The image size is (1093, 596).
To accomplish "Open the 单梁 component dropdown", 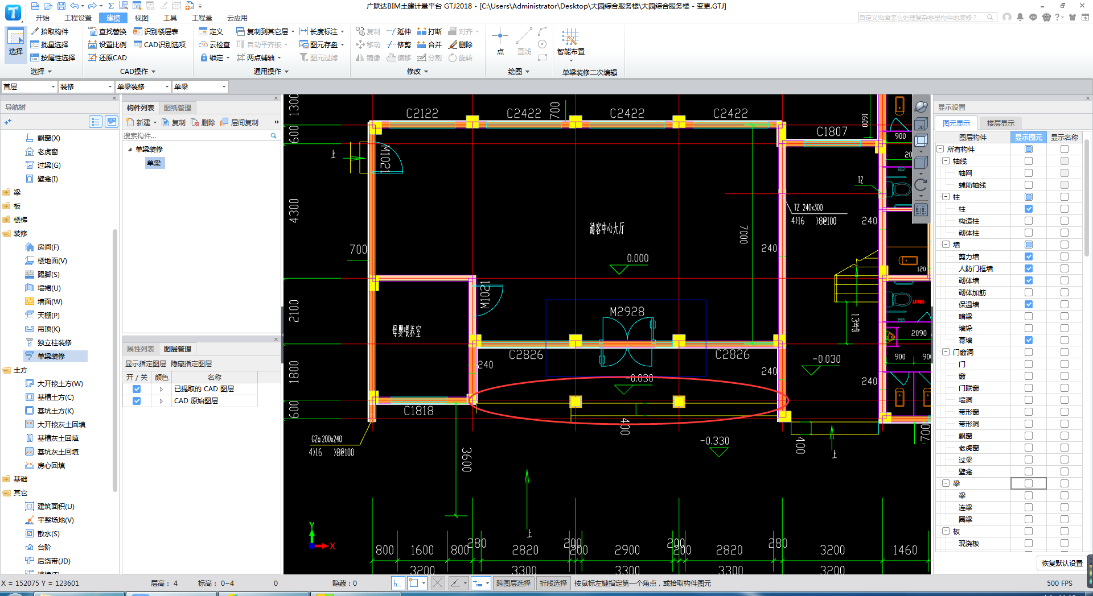I will pyautogui.click(x=200, y=86).
